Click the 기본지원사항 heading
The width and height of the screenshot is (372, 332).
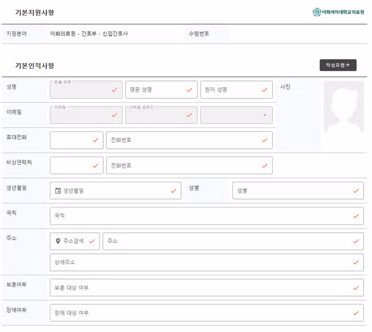35,12
